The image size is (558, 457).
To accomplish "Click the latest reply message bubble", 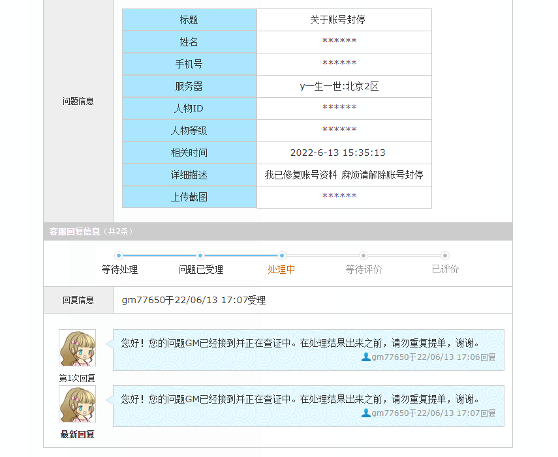I will click(309, 406).
